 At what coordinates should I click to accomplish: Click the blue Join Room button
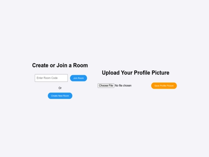[79, 78]
